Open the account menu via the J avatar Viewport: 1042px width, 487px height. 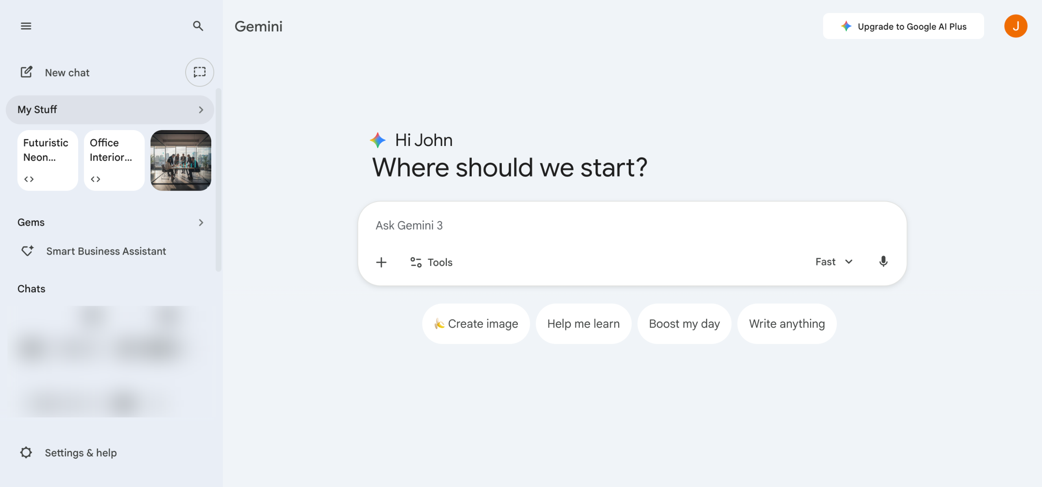click(x=1016, y=26)
